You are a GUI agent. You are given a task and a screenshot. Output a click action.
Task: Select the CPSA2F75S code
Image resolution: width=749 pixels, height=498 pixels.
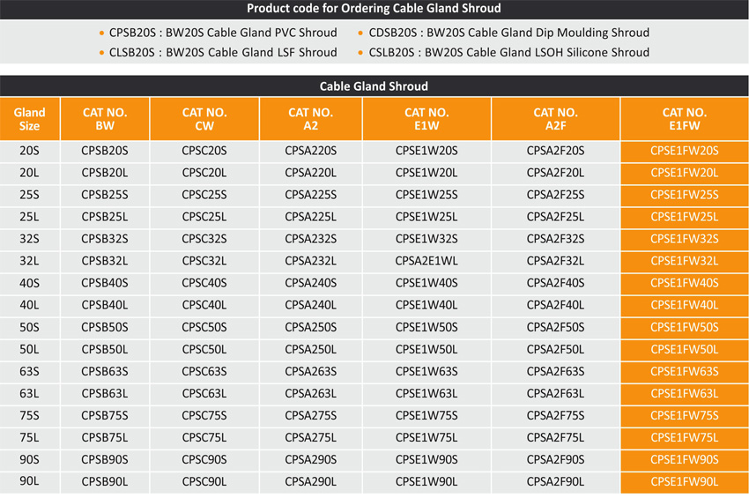(555, 416)
